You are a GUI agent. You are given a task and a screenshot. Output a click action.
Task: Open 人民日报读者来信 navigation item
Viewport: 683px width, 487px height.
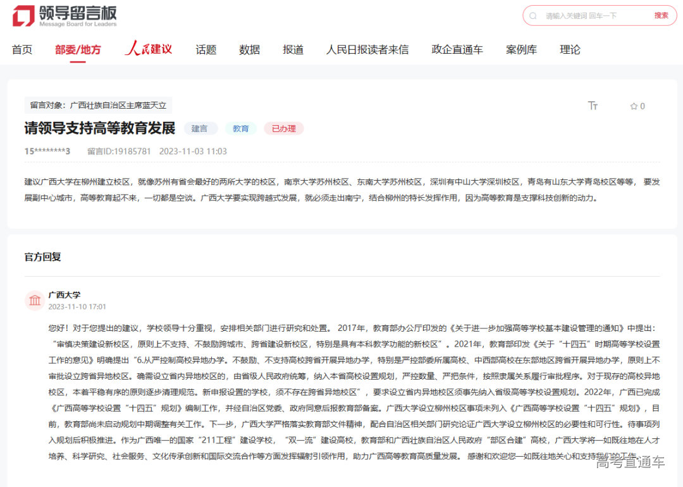[367, 49]
